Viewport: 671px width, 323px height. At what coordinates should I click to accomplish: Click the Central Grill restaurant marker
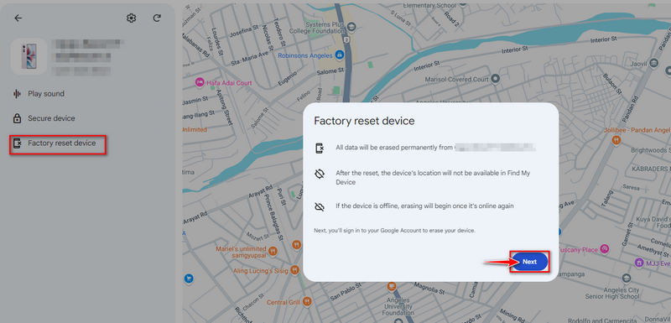coord(306,302)
